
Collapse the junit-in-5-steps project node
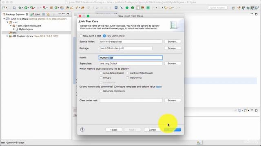(4, 19)
